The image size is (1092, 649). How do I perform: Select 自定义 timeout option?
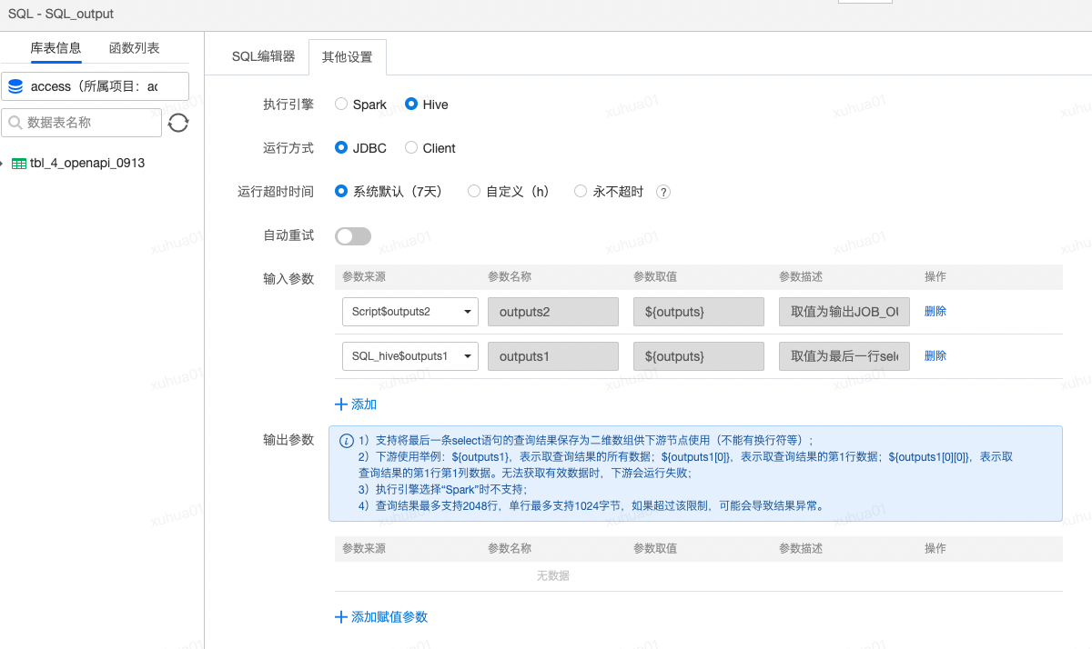[x=473, y=191]
